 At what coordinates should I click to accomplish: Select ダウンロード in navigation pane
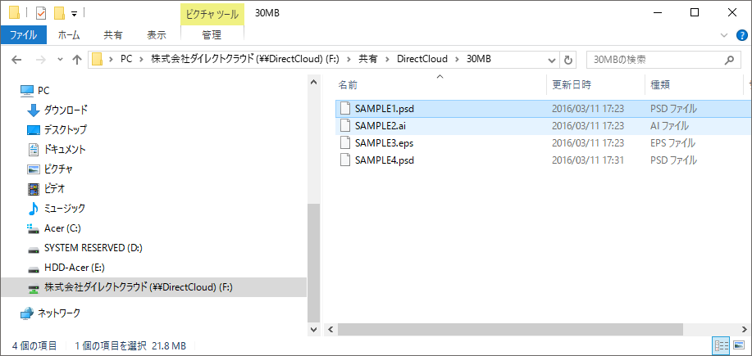click(x=66, y=110)
